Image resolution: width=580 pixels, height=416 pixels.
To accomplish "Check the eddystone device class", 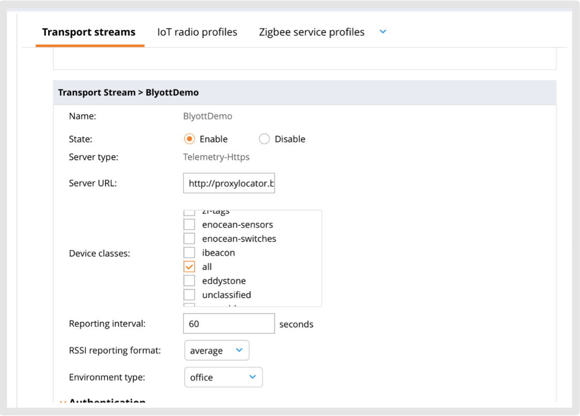I will (x=190, y=281).
